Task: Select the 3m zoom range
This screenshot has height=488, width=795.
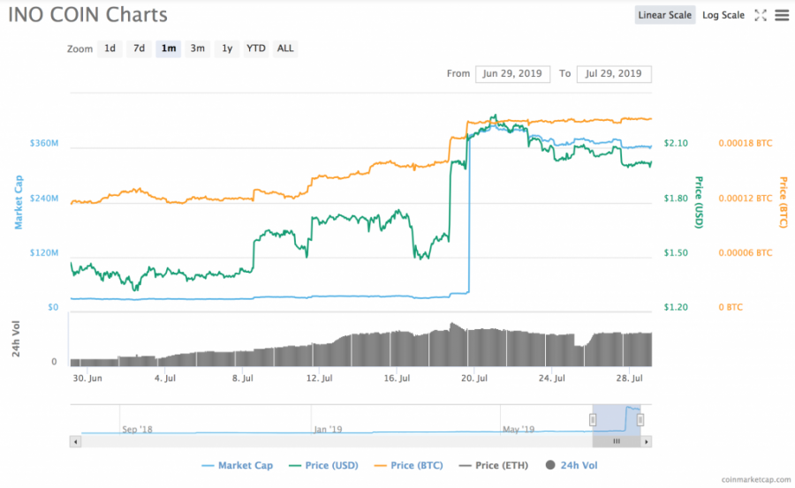Action: (x=198, y=49)
